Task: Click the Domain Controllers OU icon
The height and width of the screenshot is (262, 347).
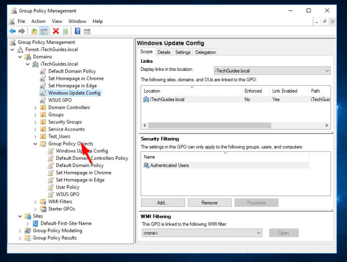Action: (43, 108)
